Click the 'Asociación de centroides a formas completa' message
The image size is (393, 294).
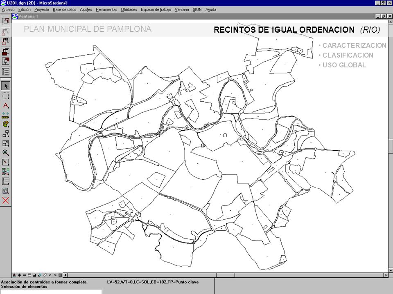coord(44,282)
